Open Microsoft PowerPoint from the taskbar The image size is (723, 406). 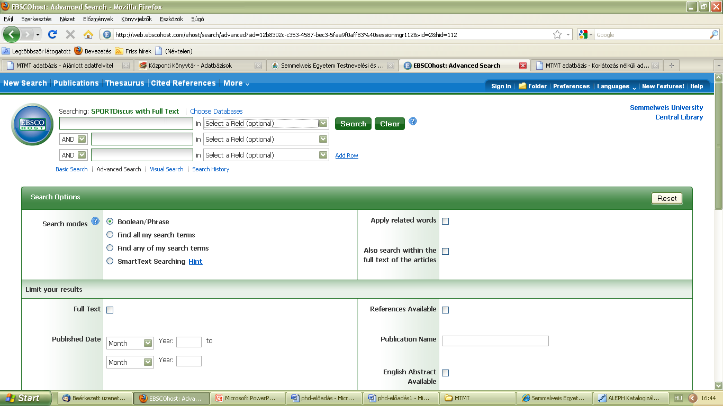pos(247,398)
